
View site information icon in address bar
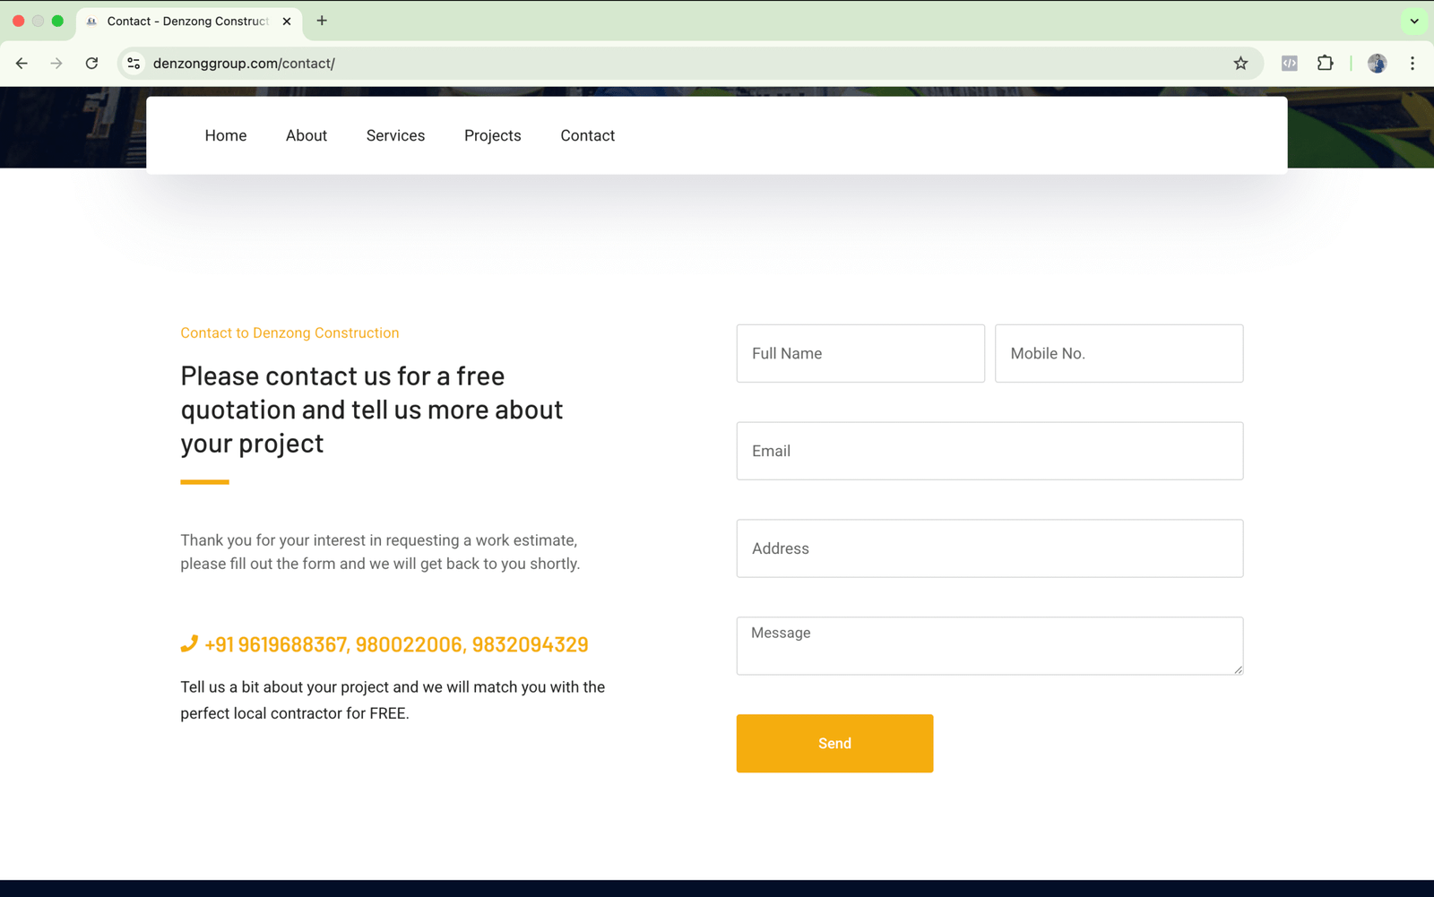point(134,64)
